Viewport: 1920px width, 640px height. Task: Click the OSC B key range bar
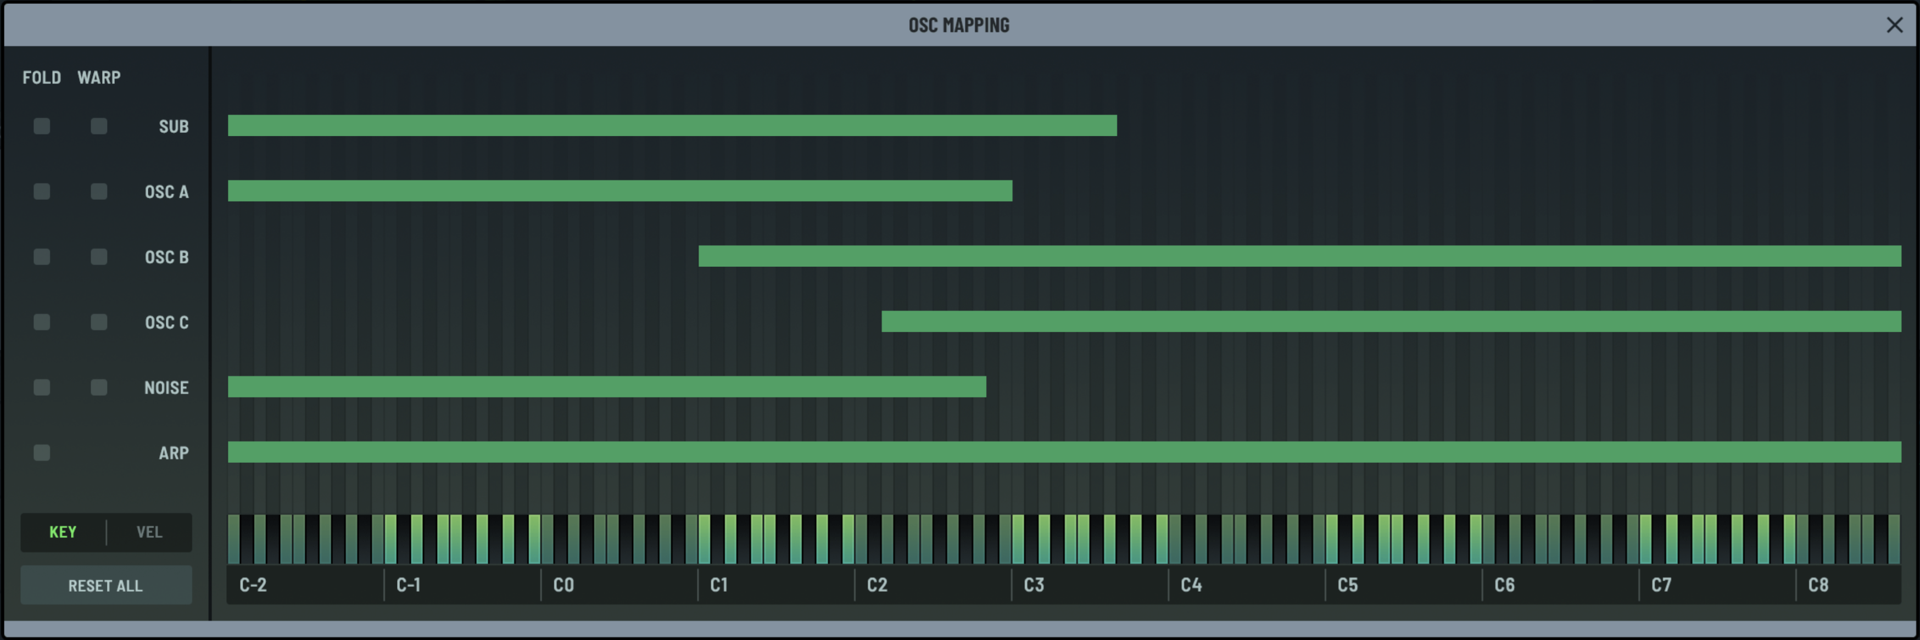click(1300, 256)
